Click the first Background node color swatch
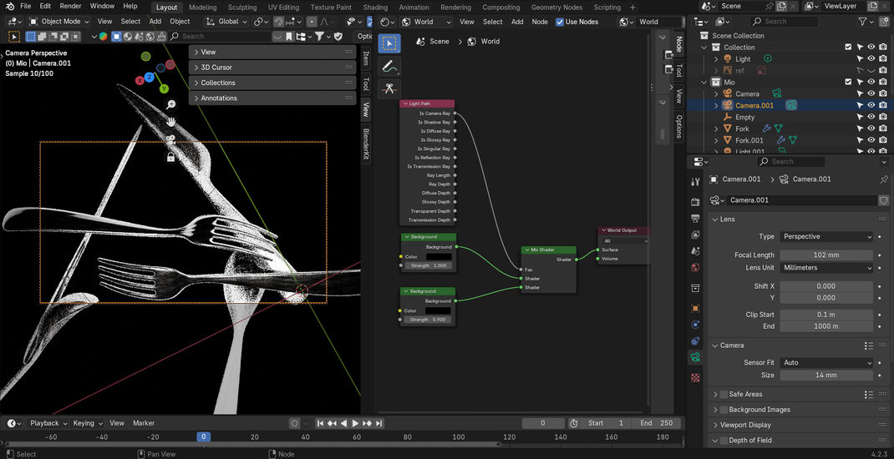This screenshot has height=459, width=894. coord(439,257)
